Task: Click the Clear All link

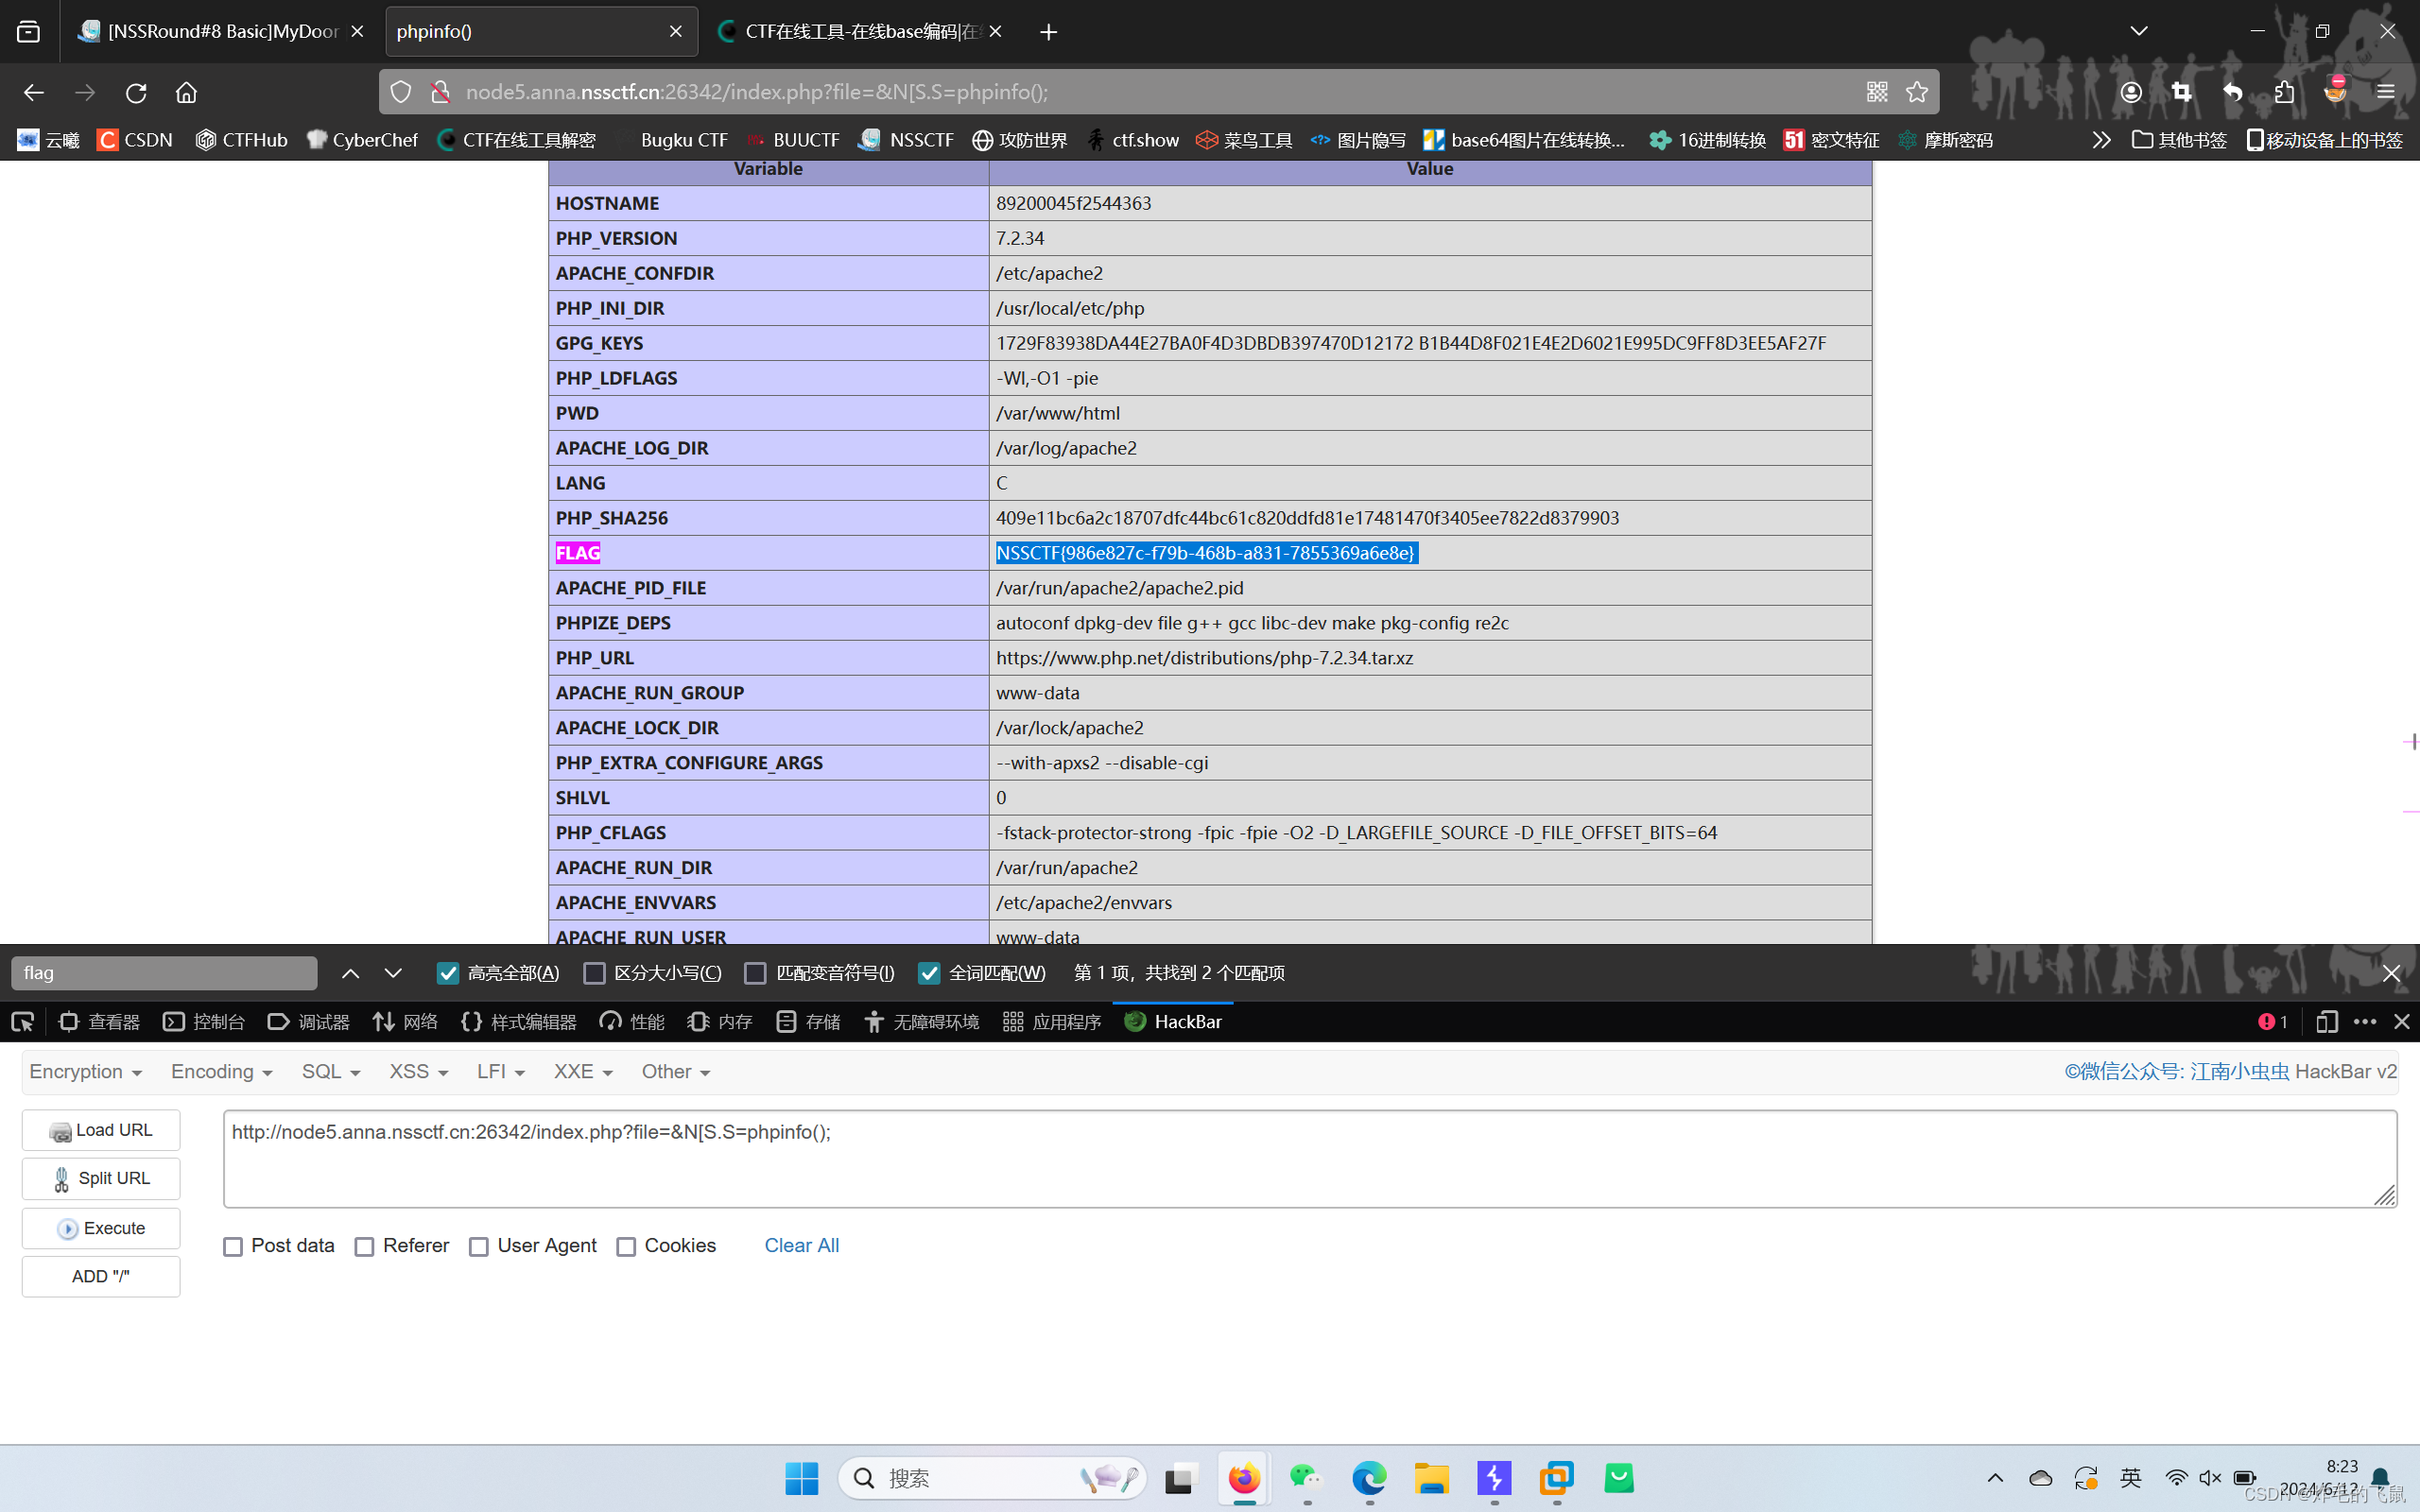Action: click(x=801, y=1245)
